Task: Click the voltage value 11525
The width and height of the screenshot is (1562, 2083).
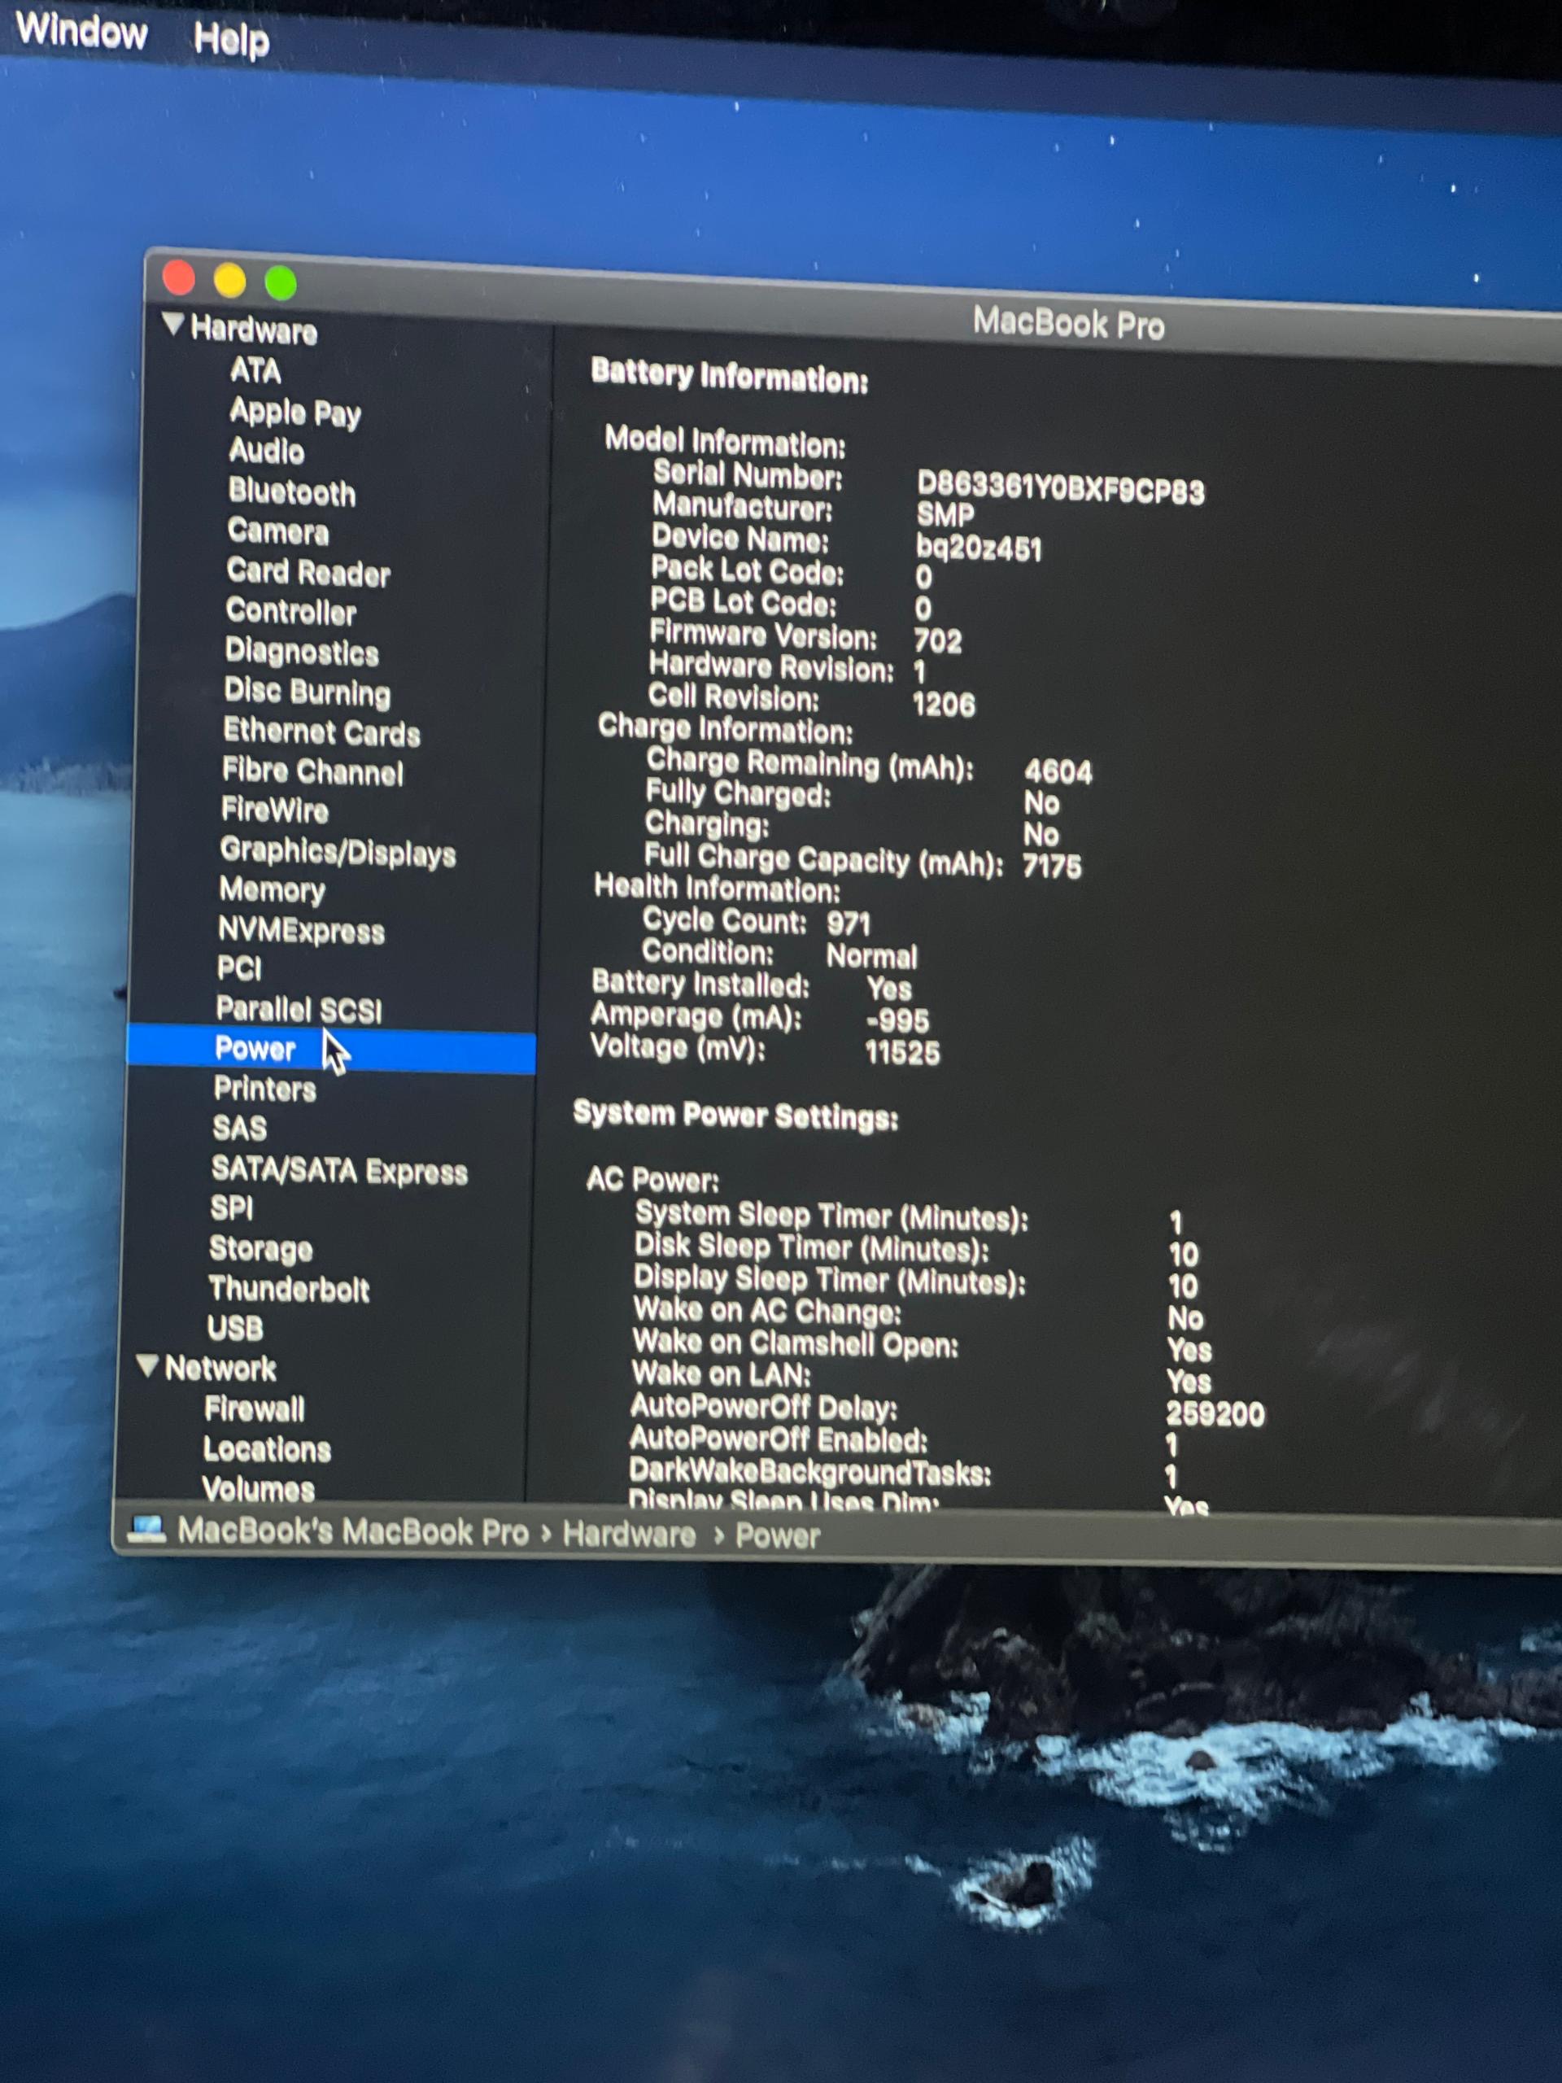Action: pos(902,1052)
